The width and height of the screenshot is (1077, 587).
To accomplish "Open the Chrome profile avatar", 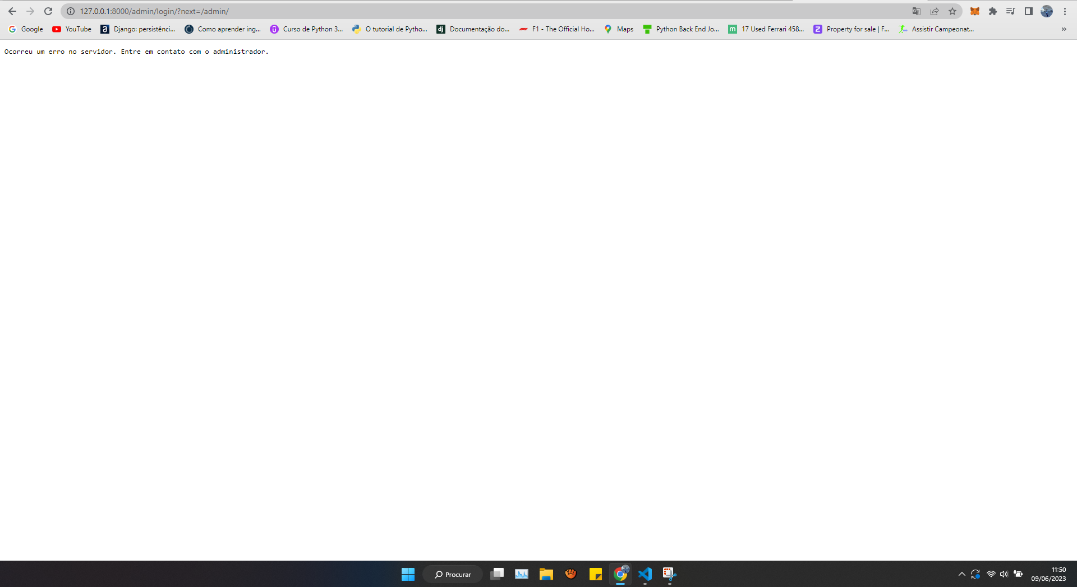I will pyautogui.click(x=1047, y=11).
